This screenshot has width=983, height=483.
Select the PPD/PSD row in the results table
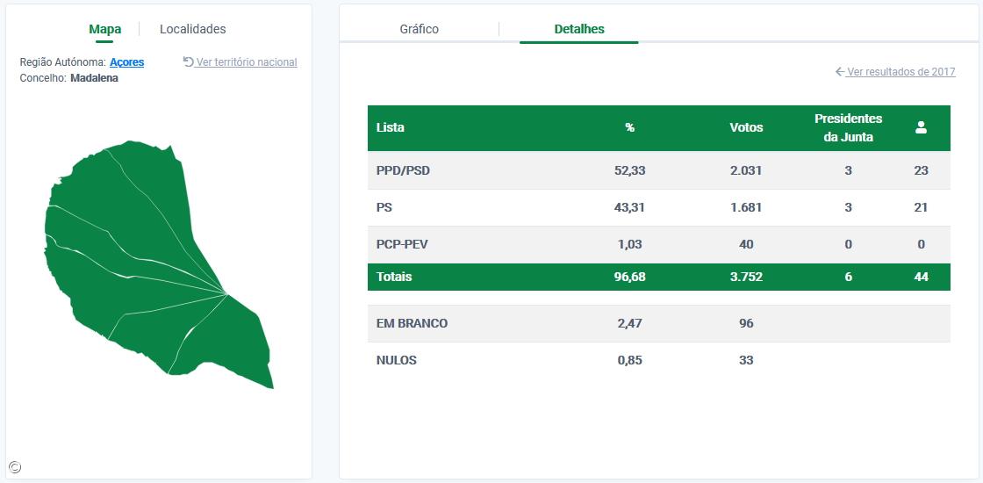pos(658,170)
